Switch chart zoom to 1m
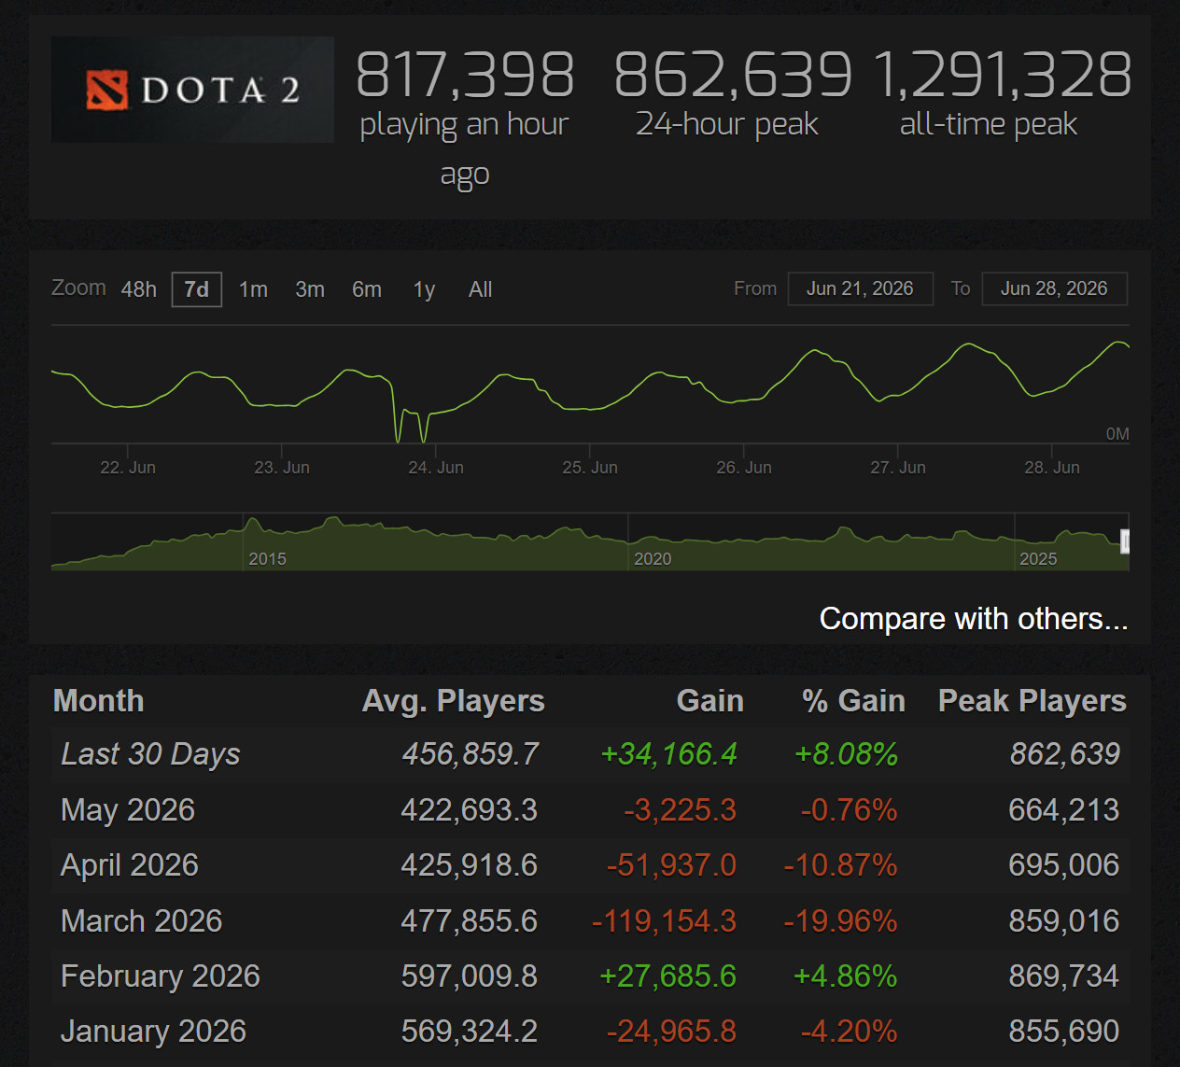The image size is (1180, 1067). (x=253, y=289)
